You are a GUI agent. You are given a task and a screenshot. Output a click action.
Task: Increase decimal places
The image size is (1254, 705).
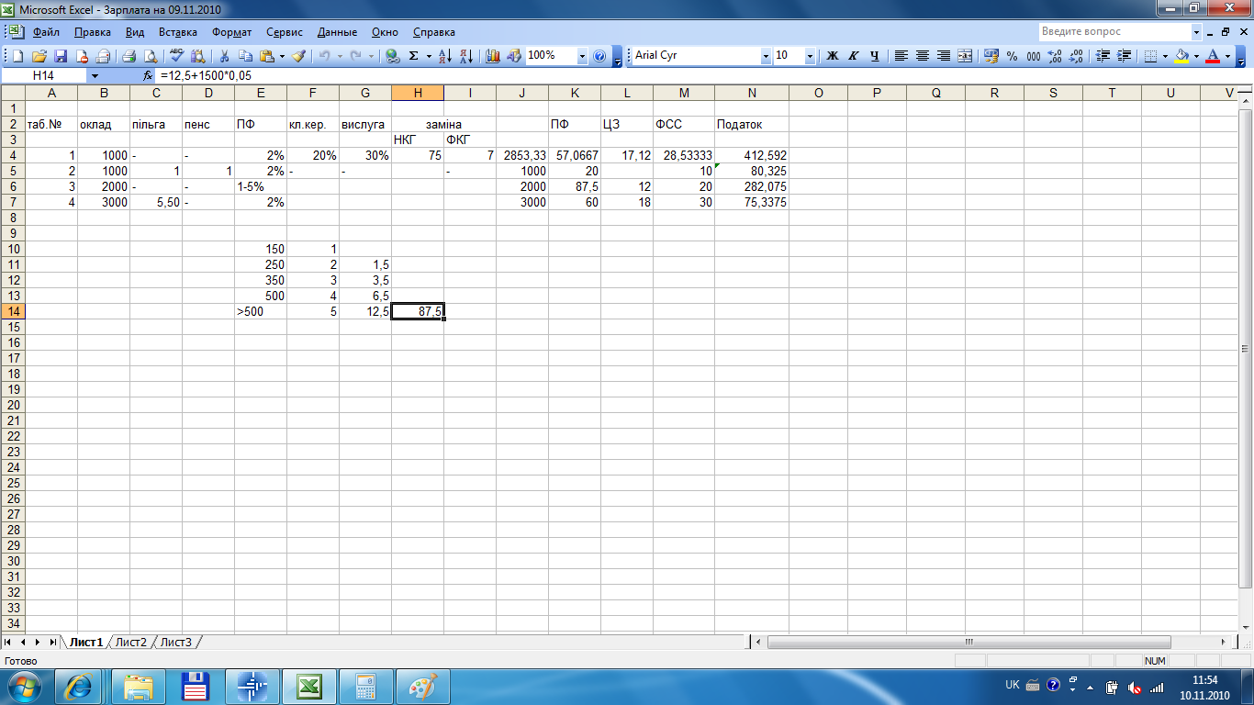pyautogui.click(x=1055, y=56)
